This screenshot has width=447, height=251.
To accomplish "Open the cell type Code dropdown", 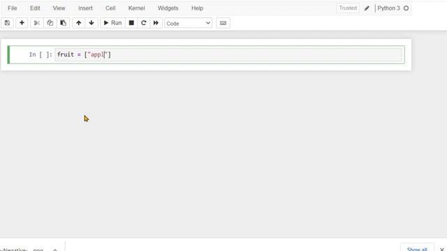I will coord(188,23).
